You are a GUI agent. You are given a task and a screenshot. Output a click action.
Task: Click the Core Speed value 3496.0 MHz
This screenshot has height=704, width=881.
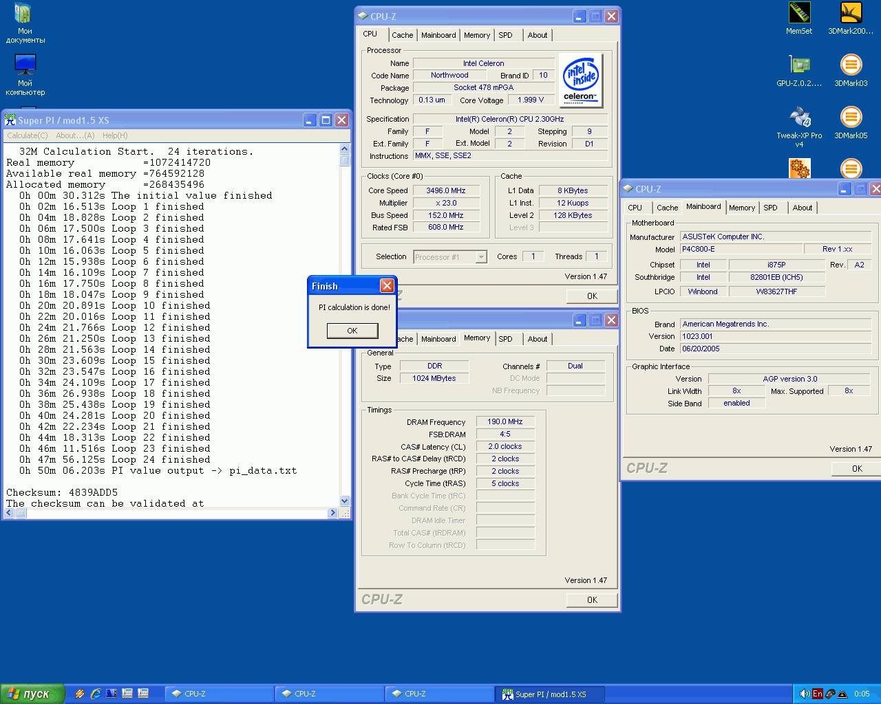445,191
